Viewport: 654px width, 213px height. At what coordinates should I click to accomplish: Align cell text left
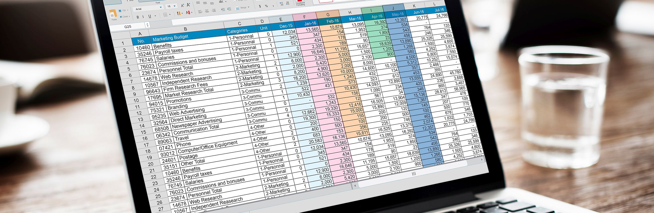200,12
